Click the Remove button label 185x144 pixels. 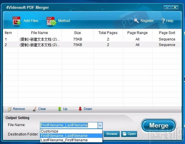pyautogui.click(x=19, y=109)
